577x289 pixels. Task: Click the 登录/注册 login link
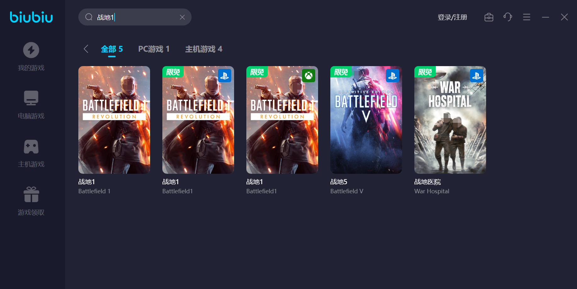point(452,17)
